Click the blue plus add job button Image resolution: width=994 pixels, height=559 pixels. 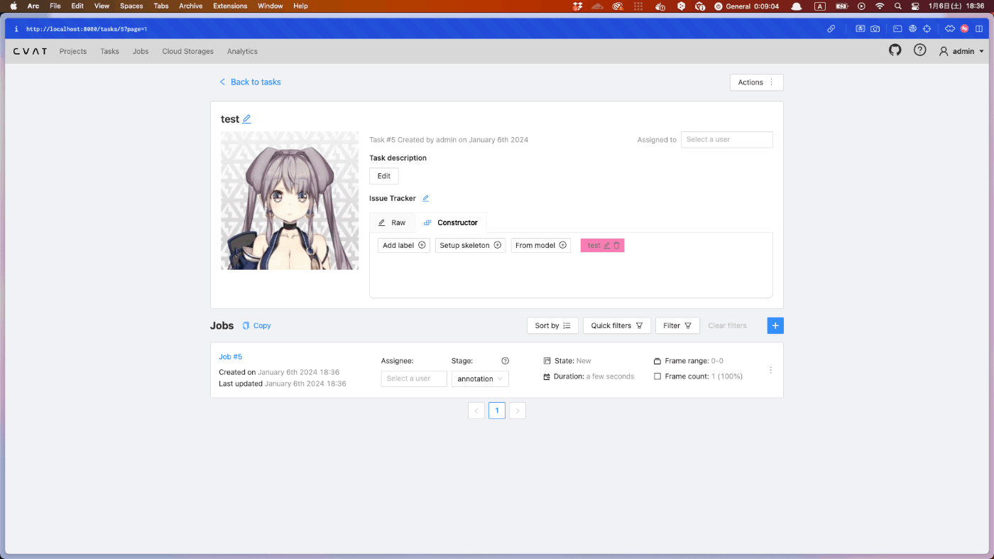[x=775, y=325]
